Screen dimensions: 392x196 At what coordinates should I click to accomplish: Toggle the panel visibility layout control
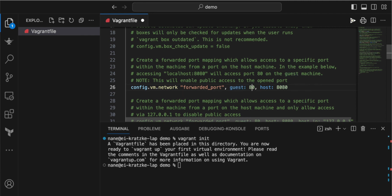point(364,7)
